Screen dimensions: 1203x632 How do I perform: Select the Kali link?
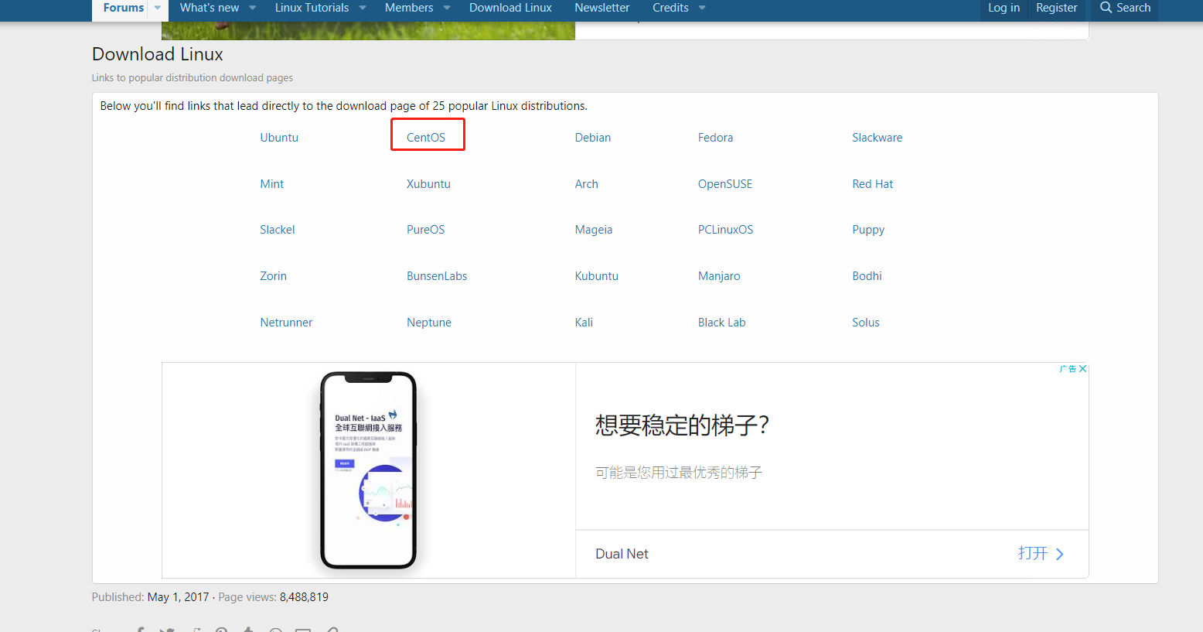click(x=584, y=323)
